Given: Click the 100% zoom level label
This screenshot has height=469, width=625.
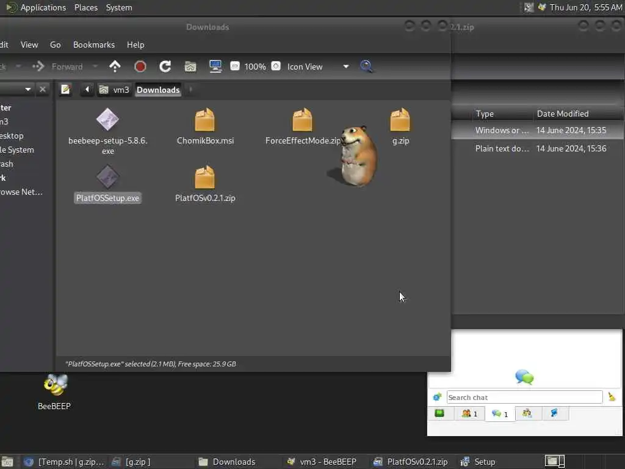Looking at the screenshot, I should pos(255,67).
